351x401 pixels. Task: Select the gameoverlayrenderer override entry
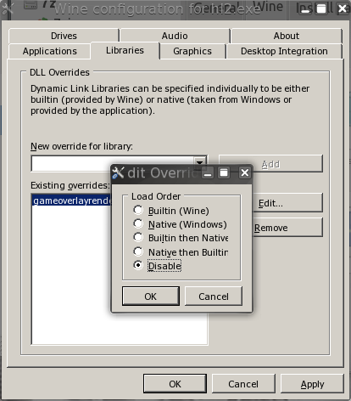(x=72, y=200)
